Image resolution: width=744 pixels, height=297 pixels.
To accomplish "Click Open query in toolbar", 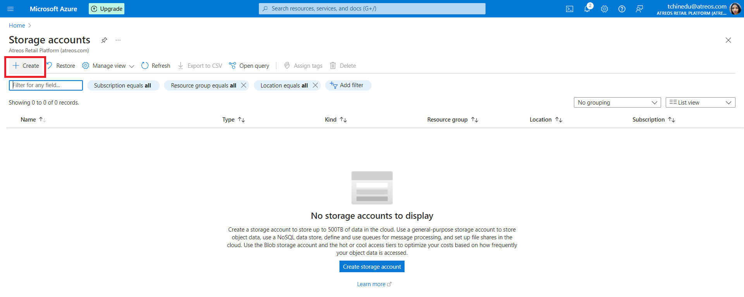I will [249, 66].
